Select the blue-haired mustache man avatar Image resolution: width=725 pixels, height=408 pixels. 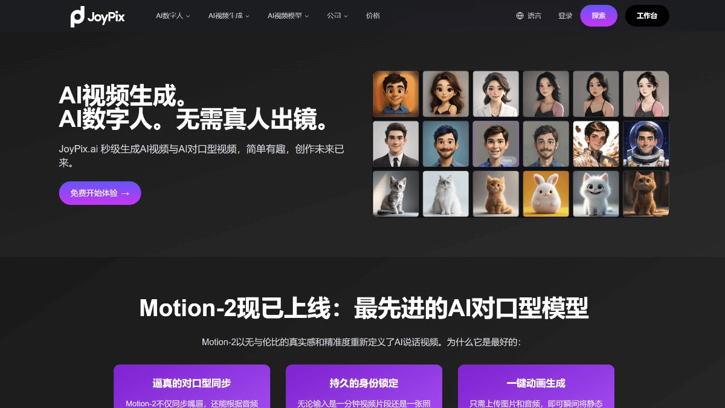446,144
